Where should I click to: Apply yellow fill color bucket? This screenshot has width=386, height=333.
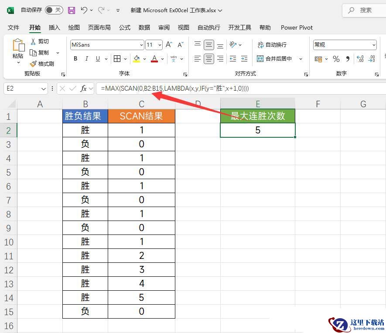pos(137,58)
